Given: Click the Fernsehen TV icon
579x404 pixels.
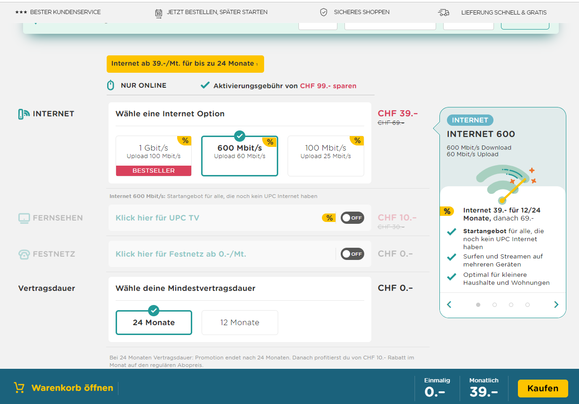Looking at the screenshot, I should (24, 218).
